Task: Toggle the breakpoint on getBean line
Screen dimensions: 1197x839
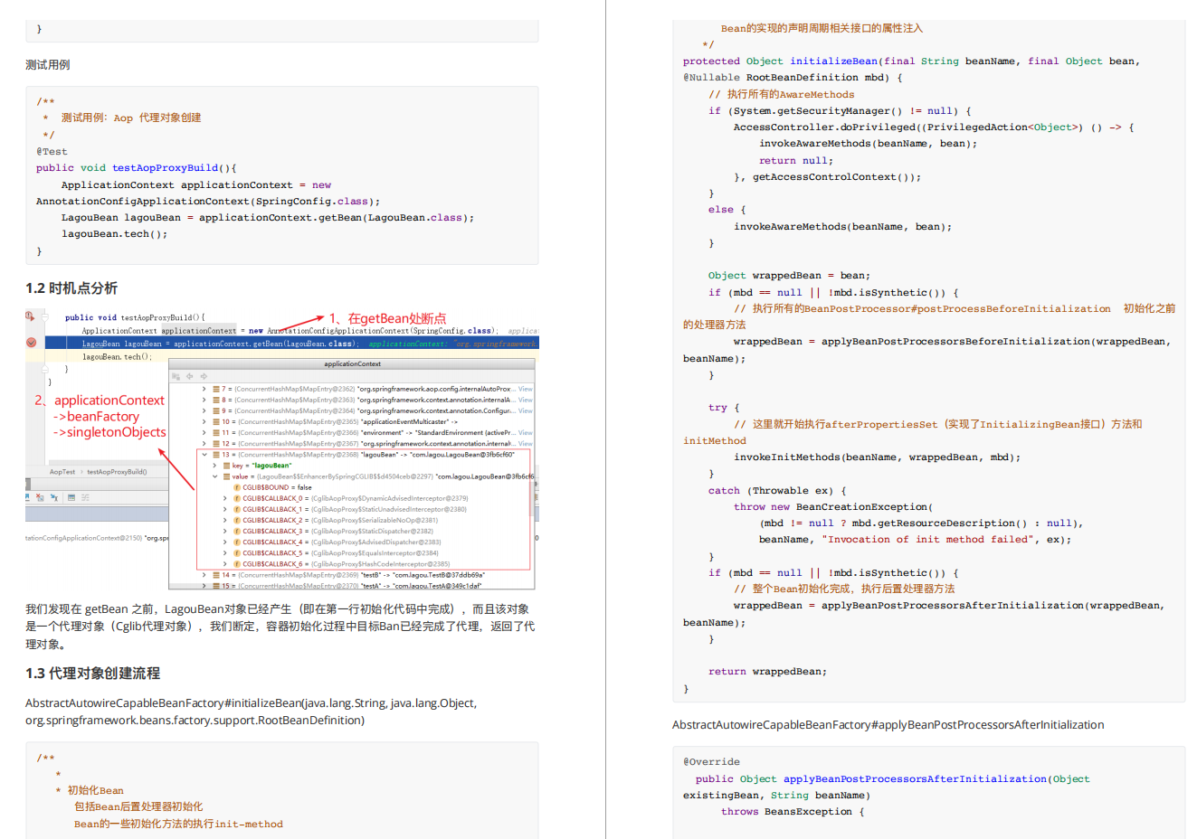Action: tap(31, 343)
